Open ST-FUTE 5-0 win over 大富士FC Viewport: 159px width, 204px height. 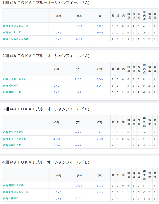tap(100, 139)
